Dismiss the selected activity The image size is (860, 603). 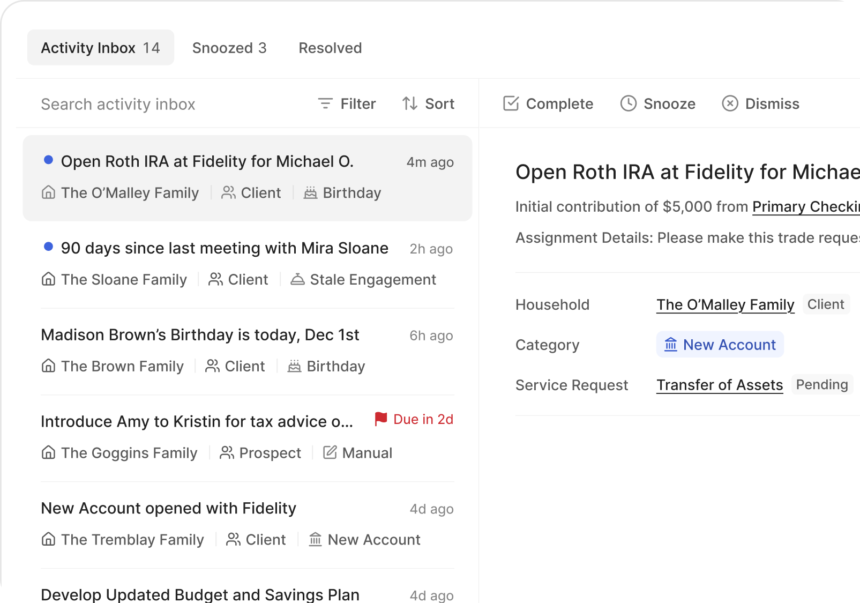[761, 103]
